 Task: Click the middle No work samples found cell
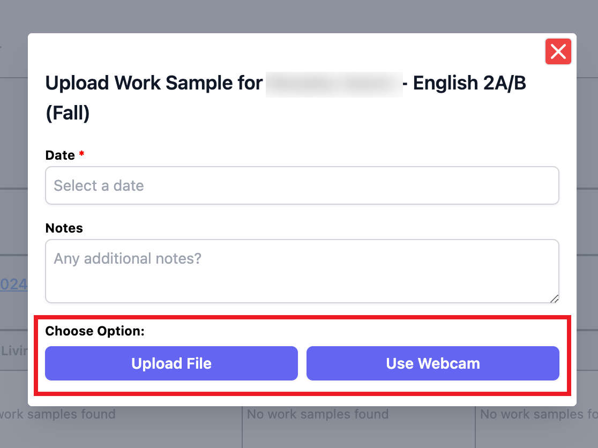[x=318, y=414]
